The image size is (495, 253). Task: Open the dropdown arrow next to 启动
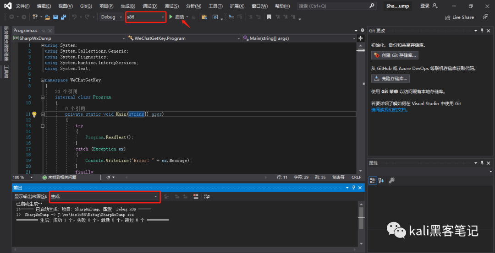click(x=187, y=17)
